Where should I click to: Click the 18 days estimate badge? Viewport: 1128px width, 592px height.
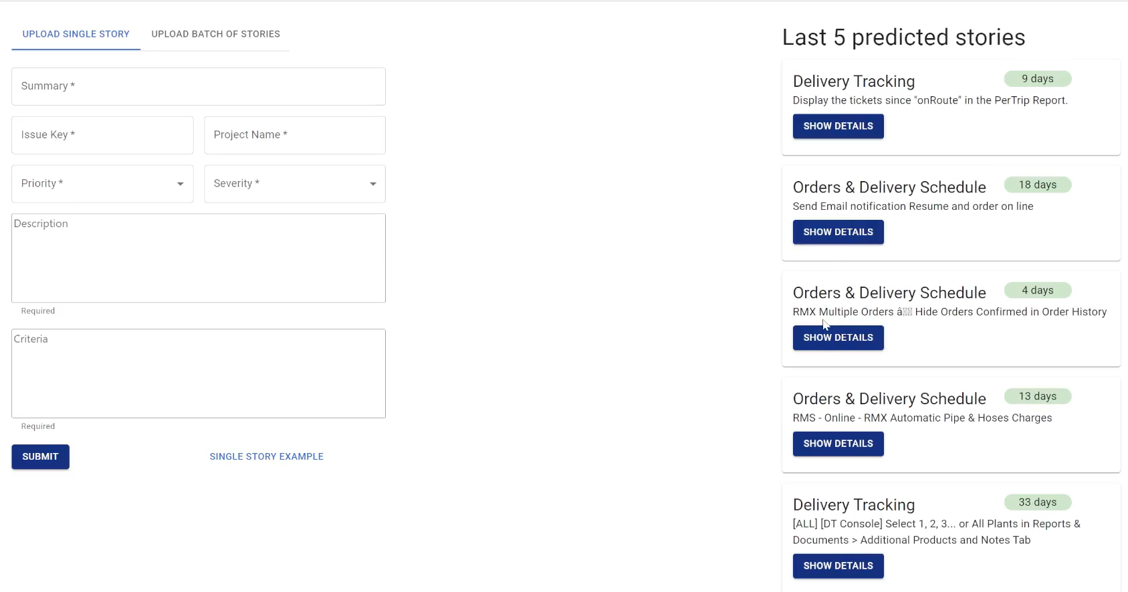coord(1037,185)
